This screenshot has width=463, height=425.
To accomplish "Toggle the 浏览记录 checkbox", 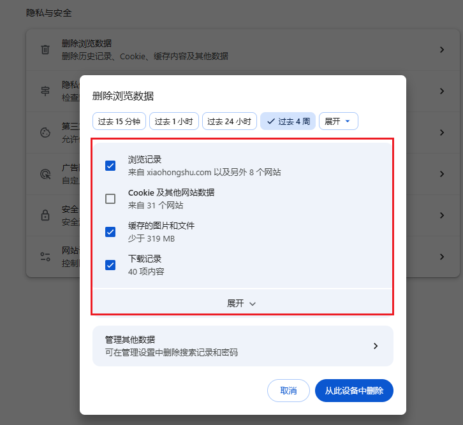I will coord(110,166).
